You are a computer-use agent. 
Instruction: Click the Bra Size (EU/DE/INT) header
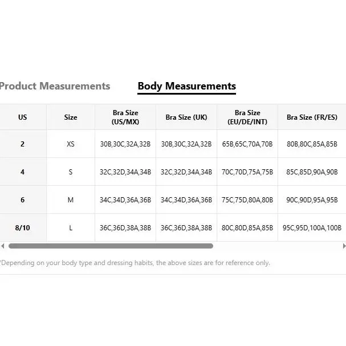[x=247, y=117]
